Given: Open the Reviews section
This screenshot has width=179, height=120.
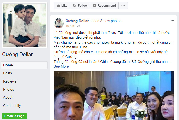Looking at the screenshot, I should [10, 81].
